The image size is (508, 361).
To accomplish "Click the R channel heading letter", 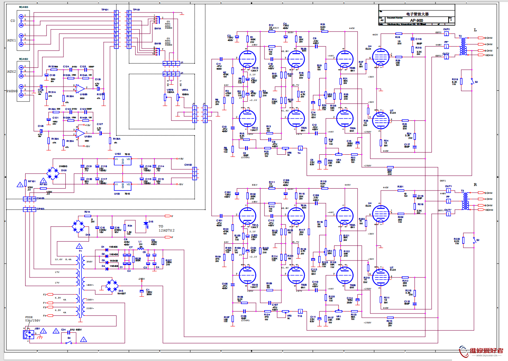I will [x=475, y=185].
